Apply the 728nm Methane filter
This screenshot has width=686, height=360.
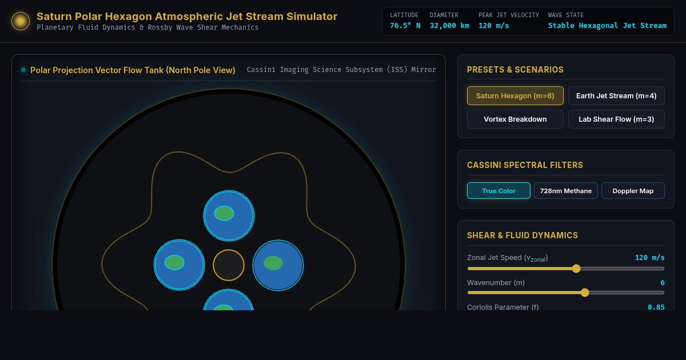pos(566,191)
